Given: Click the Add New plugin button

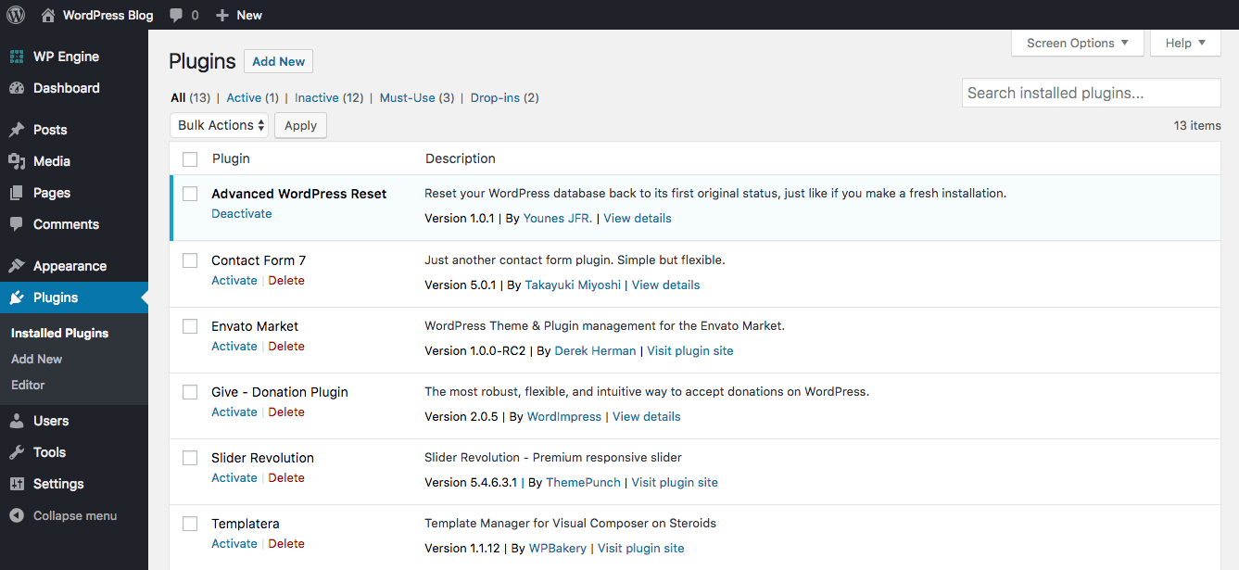Looking at the screenshot, I should 278,61.
